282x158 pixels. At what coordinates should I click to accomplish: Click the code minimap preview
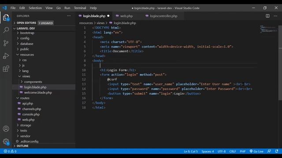click(x=269, y=29)
